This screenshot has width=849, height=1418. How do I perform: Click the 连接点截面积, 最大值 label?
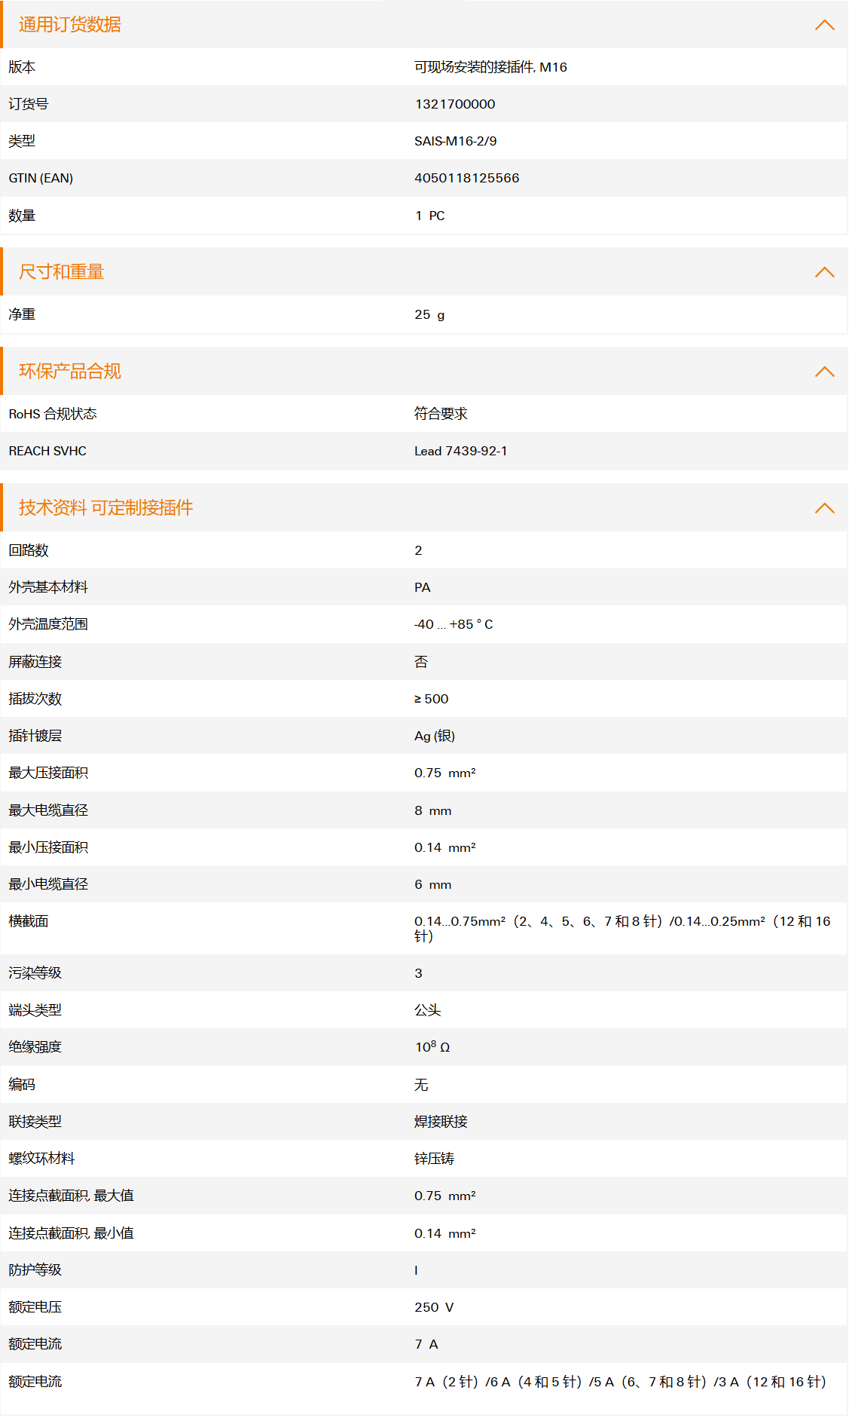point(71,1196)
